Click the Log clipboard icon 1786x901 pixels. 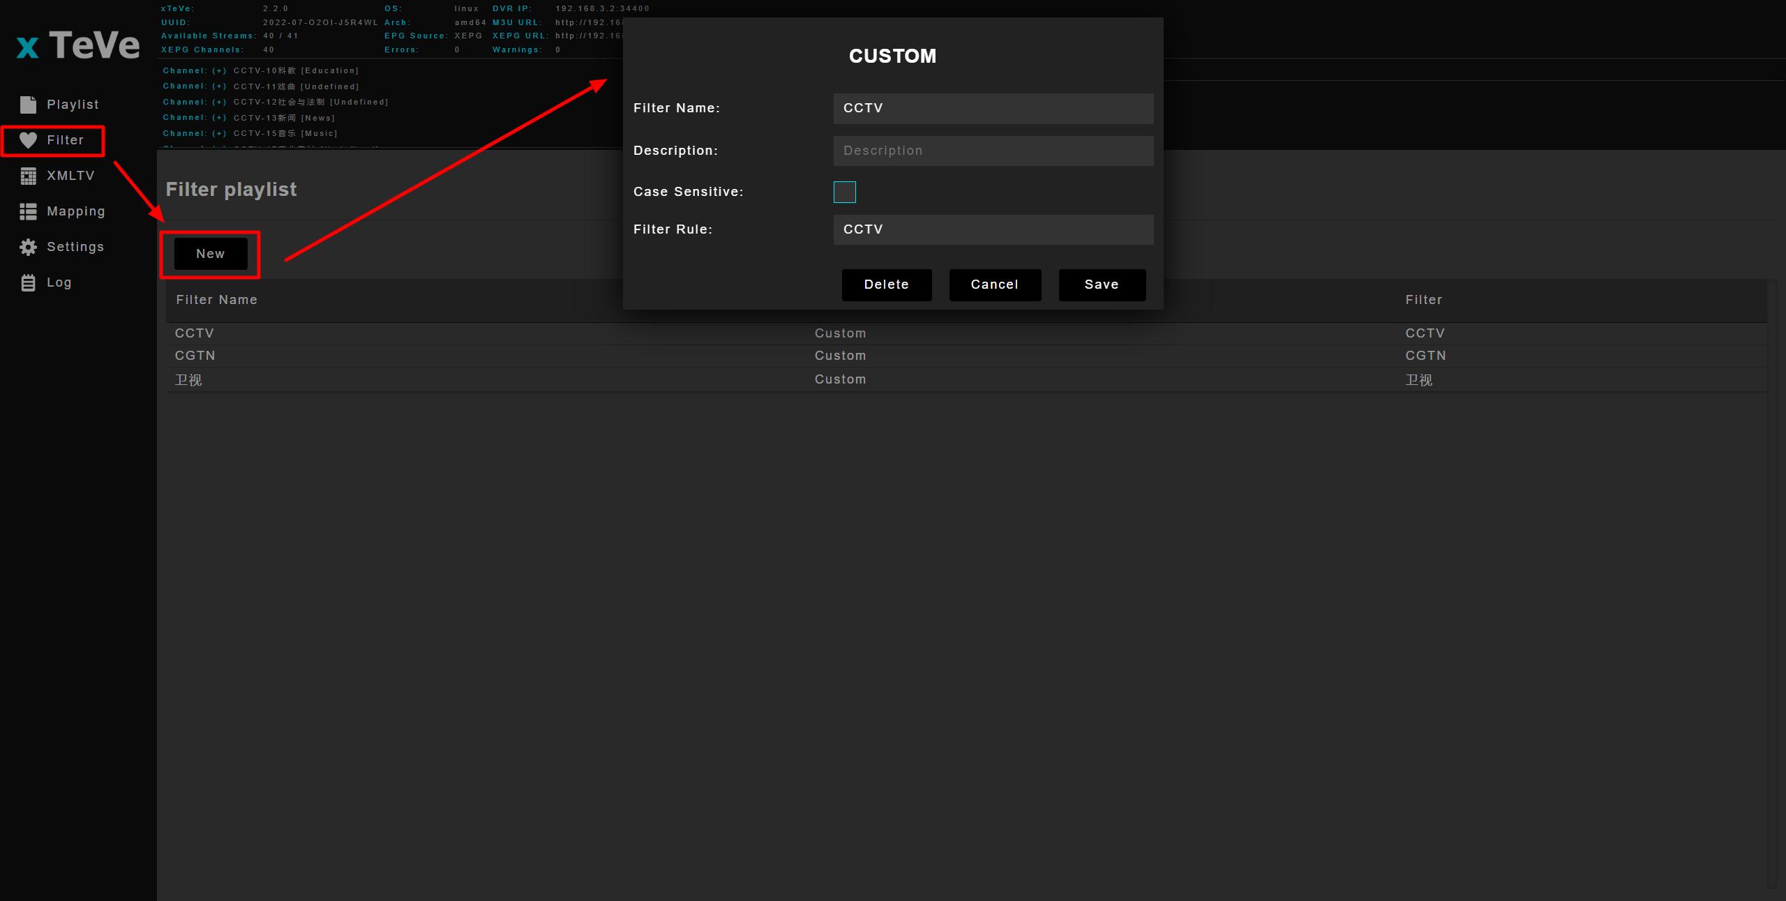(28, 282)
